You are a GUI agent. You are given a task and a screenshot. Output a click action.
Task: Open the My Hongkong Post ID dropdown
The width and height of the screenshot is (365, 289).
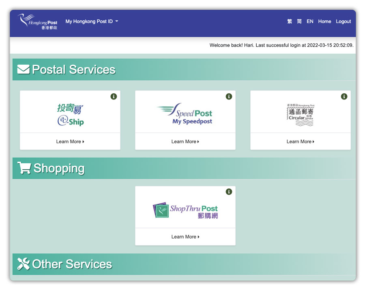[92, 21]
